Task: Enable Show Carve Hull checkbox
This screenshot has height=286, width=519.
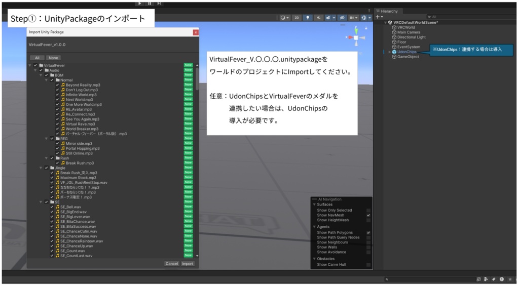Action: (368, 265)
